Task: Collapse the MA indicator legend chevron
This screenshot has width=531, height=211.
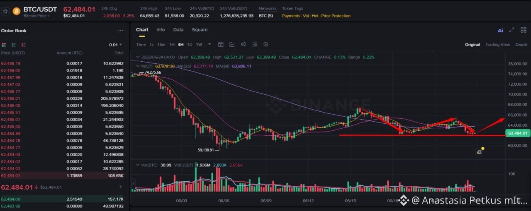Action: pyautogui.click(x=139, y=66)
